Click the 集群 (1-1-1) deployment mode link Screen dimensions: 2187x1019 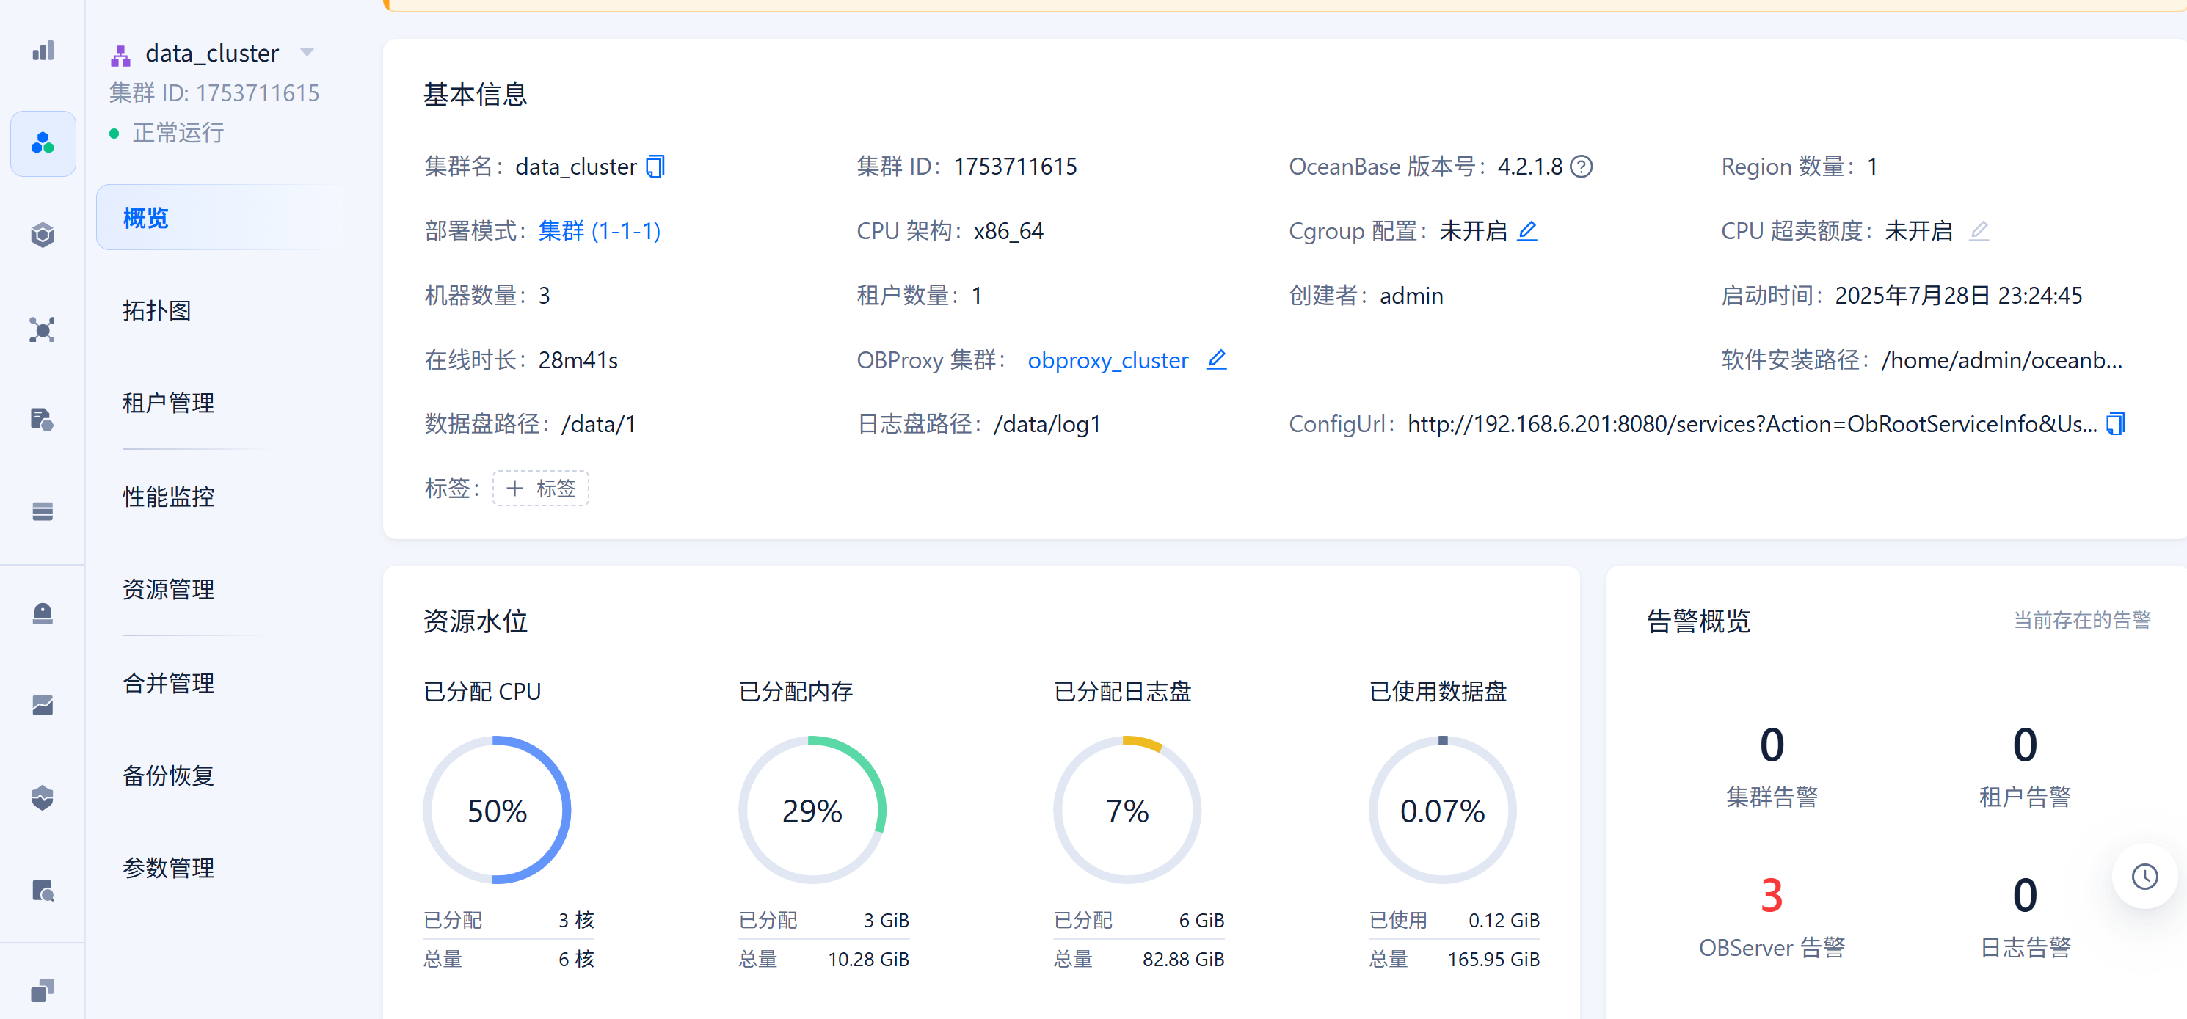tap(600, 231)
